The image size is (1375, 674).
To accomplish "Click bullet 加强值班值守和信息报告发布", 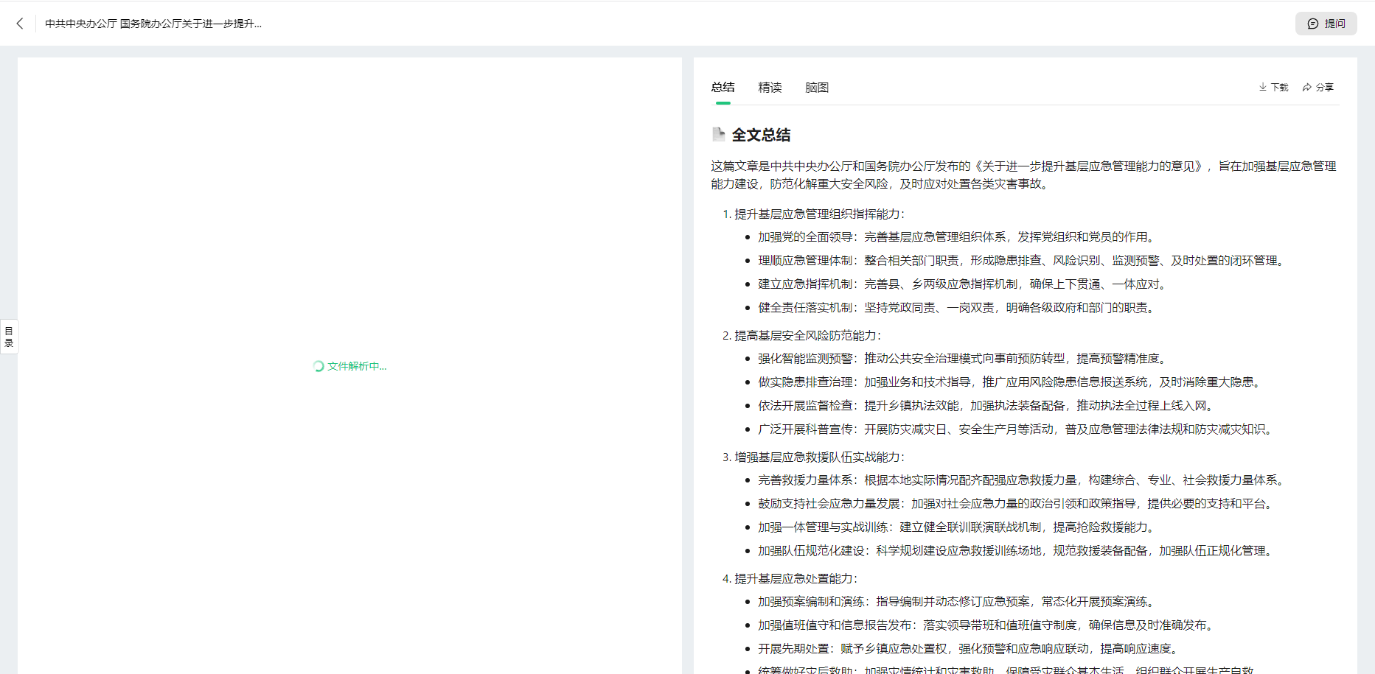I will (x=986, y=625).
